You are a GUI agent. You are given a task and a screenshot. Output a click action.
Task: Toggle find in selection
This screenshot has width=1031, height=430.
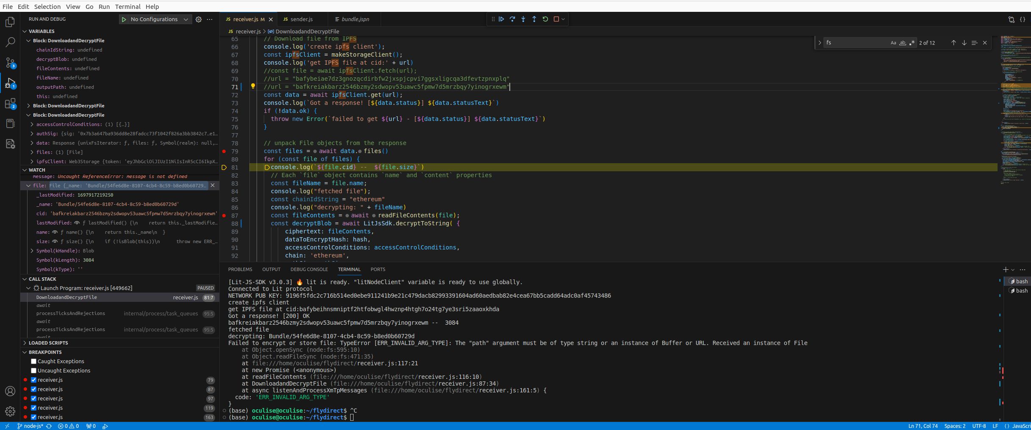974,43
